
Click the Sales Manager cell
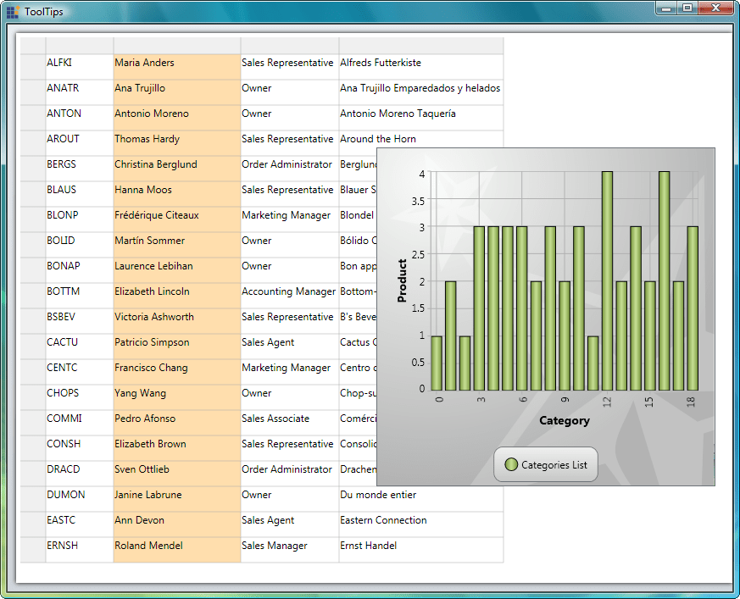click(x=290, y=551)
